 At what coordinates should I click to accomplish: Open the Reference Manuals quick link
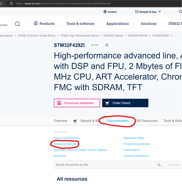65,144
